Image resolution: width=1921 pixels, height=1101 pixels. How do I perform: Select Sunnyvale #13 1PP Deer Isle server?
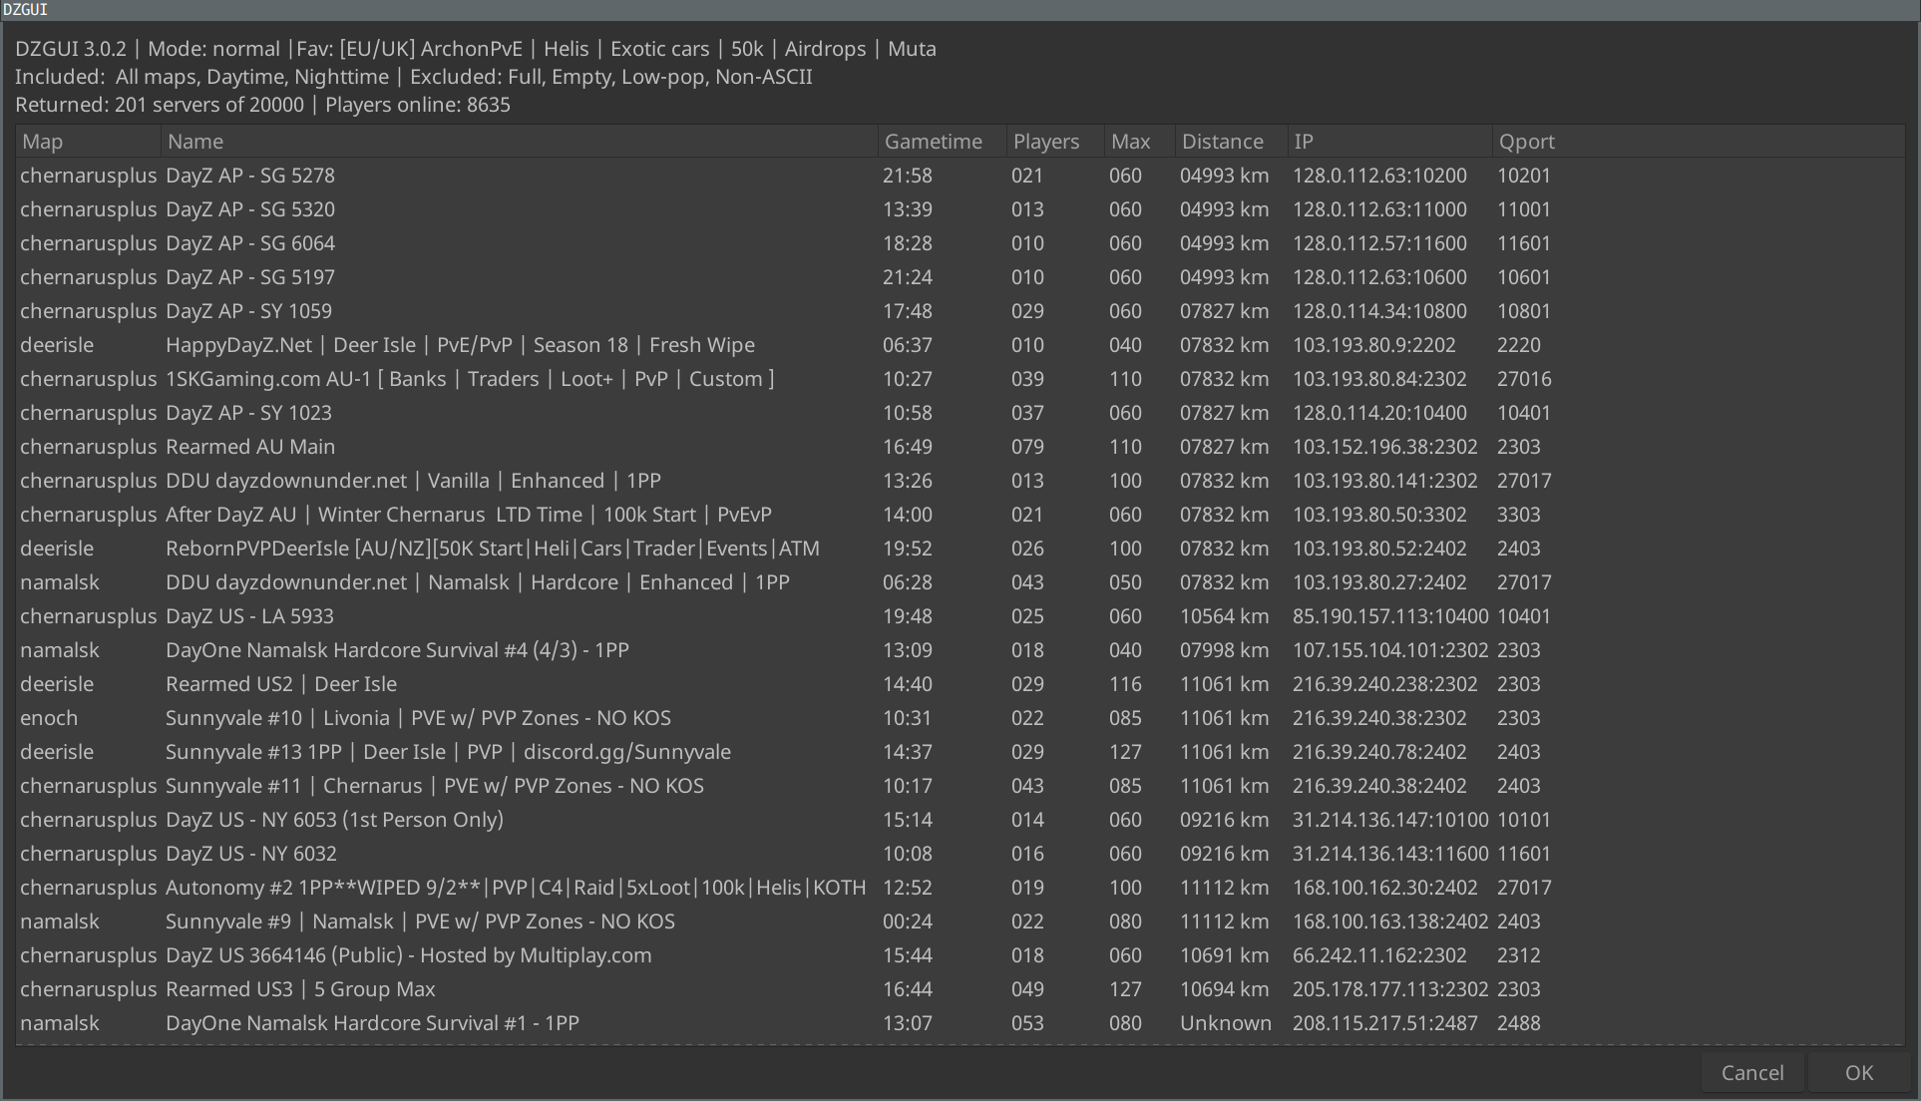pyautogui.click(x=960, y=752)
